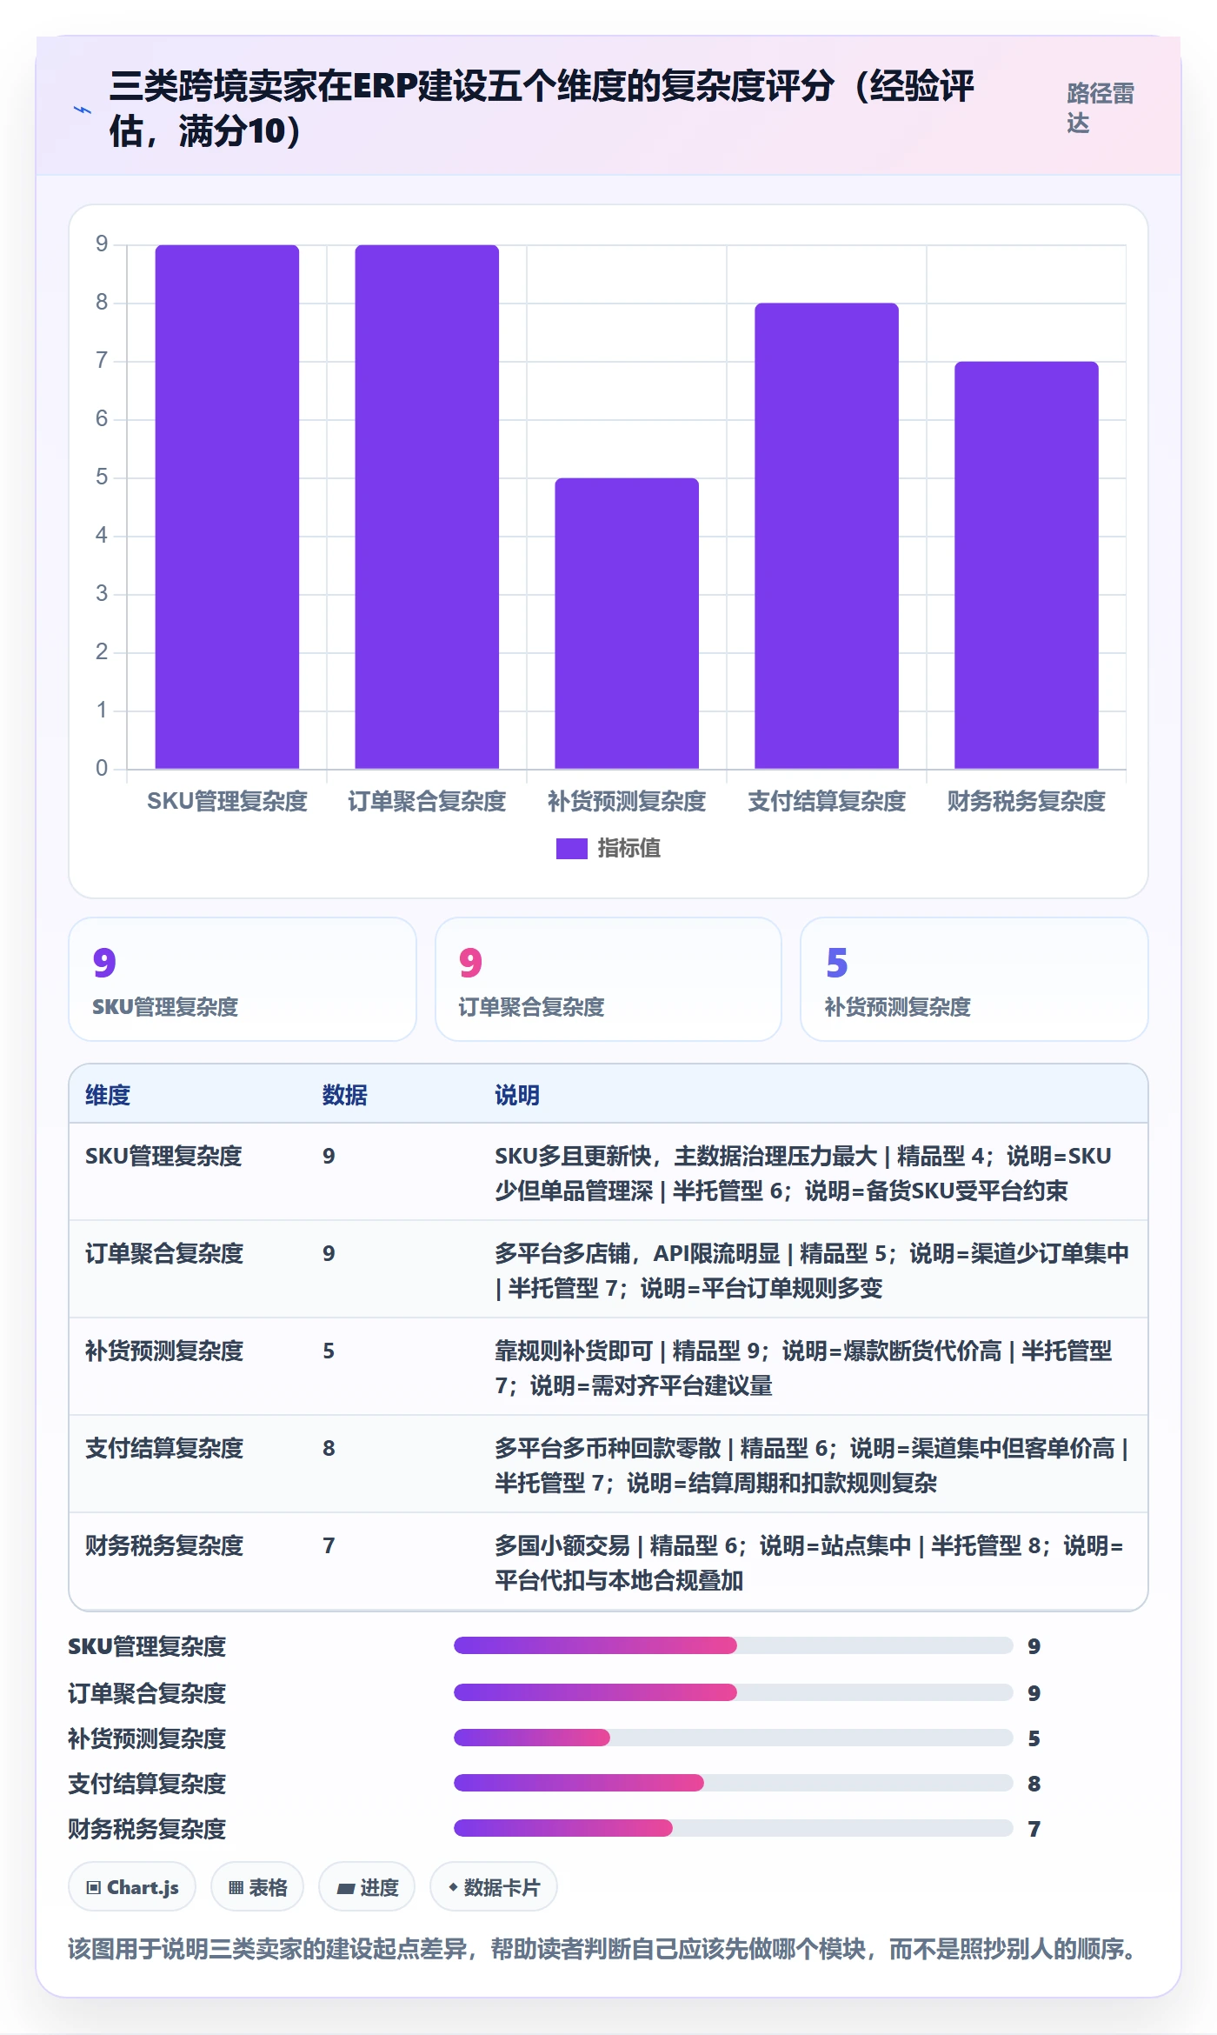Select the 订单聚合复杂度 cell in the table
The width and height of the screenshot is (1217, 2035).
point(164,1253)
